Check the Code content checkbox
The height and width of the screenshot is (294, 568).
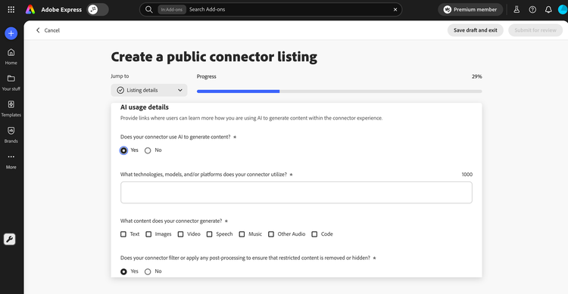tap(314, 234)
